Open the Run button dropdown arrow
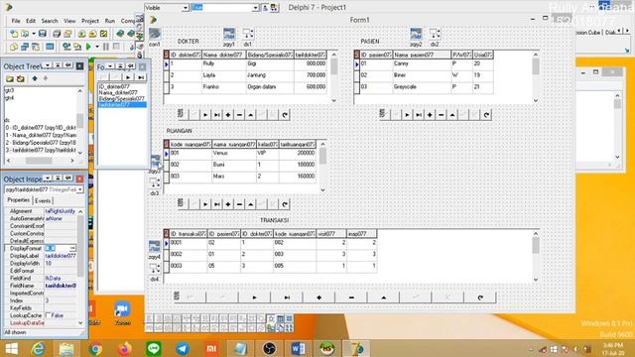The image size is (635, 357). pyautogui.click(x=97, y=47)
